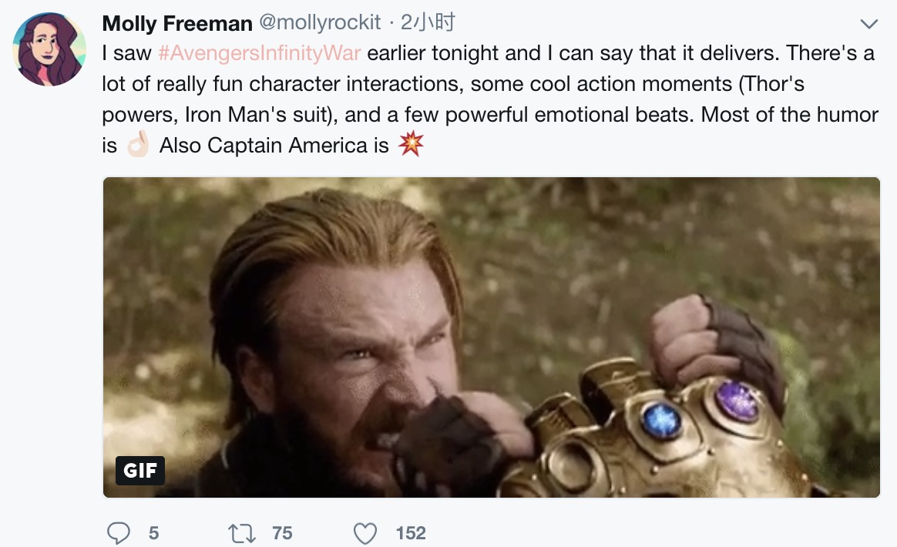Image resolution: width=897 pixels, height=547 pixels.
Task: Click the collision explosion emoji
Action: coord(411,144)
